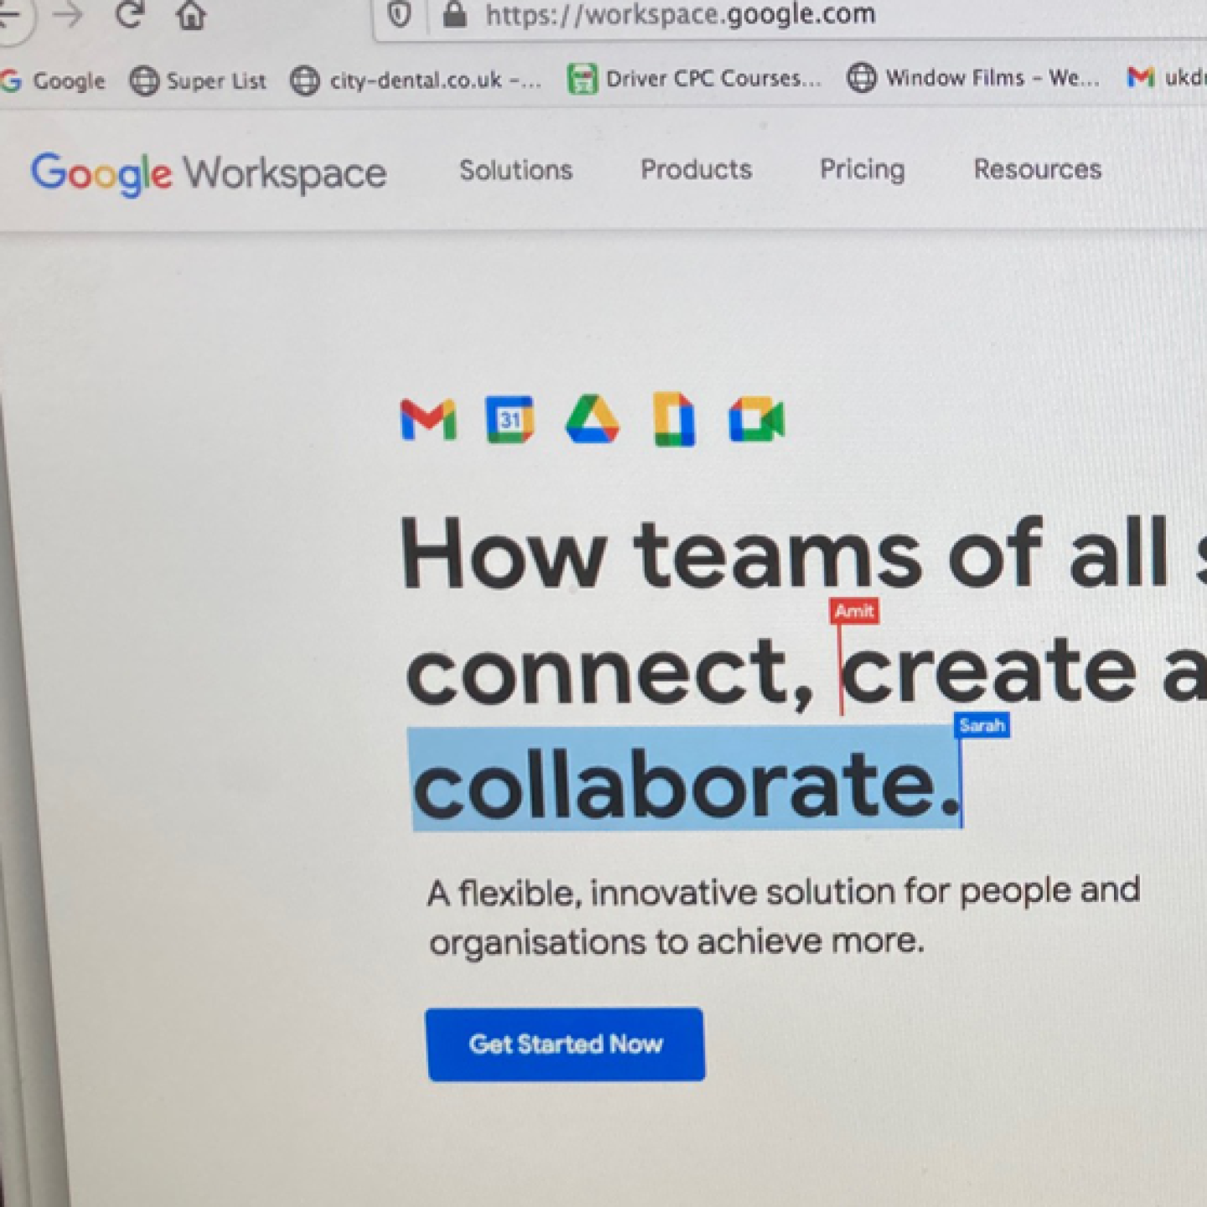The image size is (1207, 1207).
Task: Open the Google bookmark
Action: [x=54, y=81]
